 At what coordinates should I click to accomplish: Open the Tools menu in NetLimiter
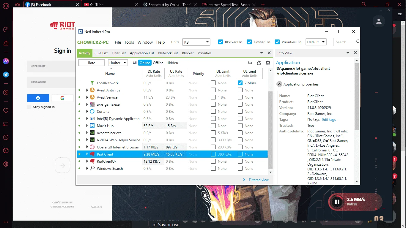129,42
